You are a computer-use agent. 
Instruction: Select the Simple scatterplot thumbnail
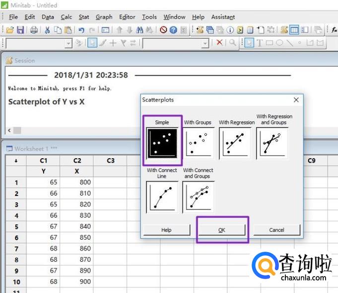pos(162,143)
